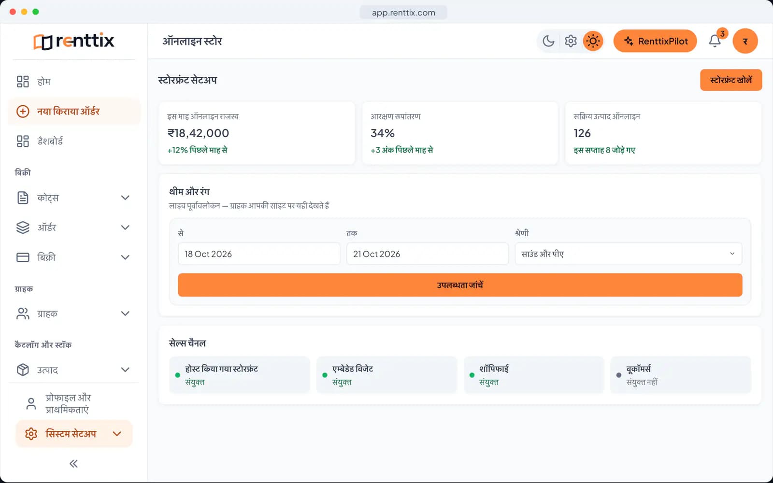Click the प्रोफाइल और प्राथमिकताएं person icon
This screenshot has width=773, height=483.
tap(31, 404)
